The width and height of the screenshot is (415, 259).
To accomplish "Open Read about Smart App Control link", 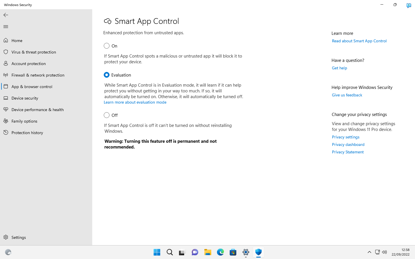I will click(359, 41).
